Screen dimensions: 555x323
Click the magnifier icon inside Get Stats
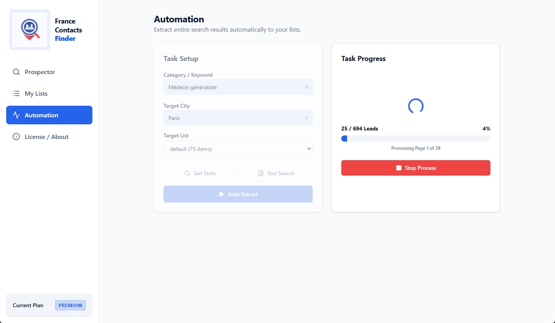tap(187, 173)
